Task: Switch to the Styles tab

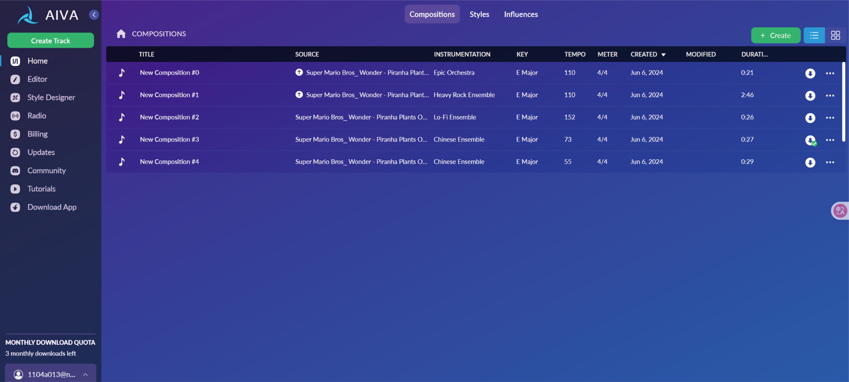Action: pos(479,15)
